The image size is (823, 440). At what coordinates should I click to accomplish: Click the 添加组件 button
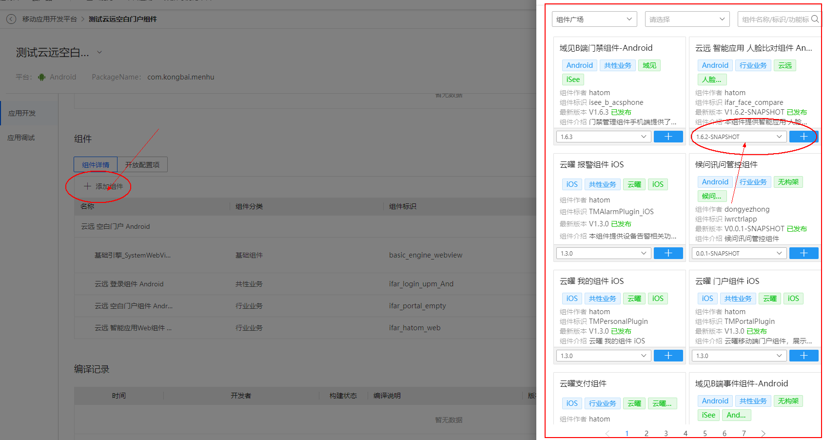click(x=103, y=186)
